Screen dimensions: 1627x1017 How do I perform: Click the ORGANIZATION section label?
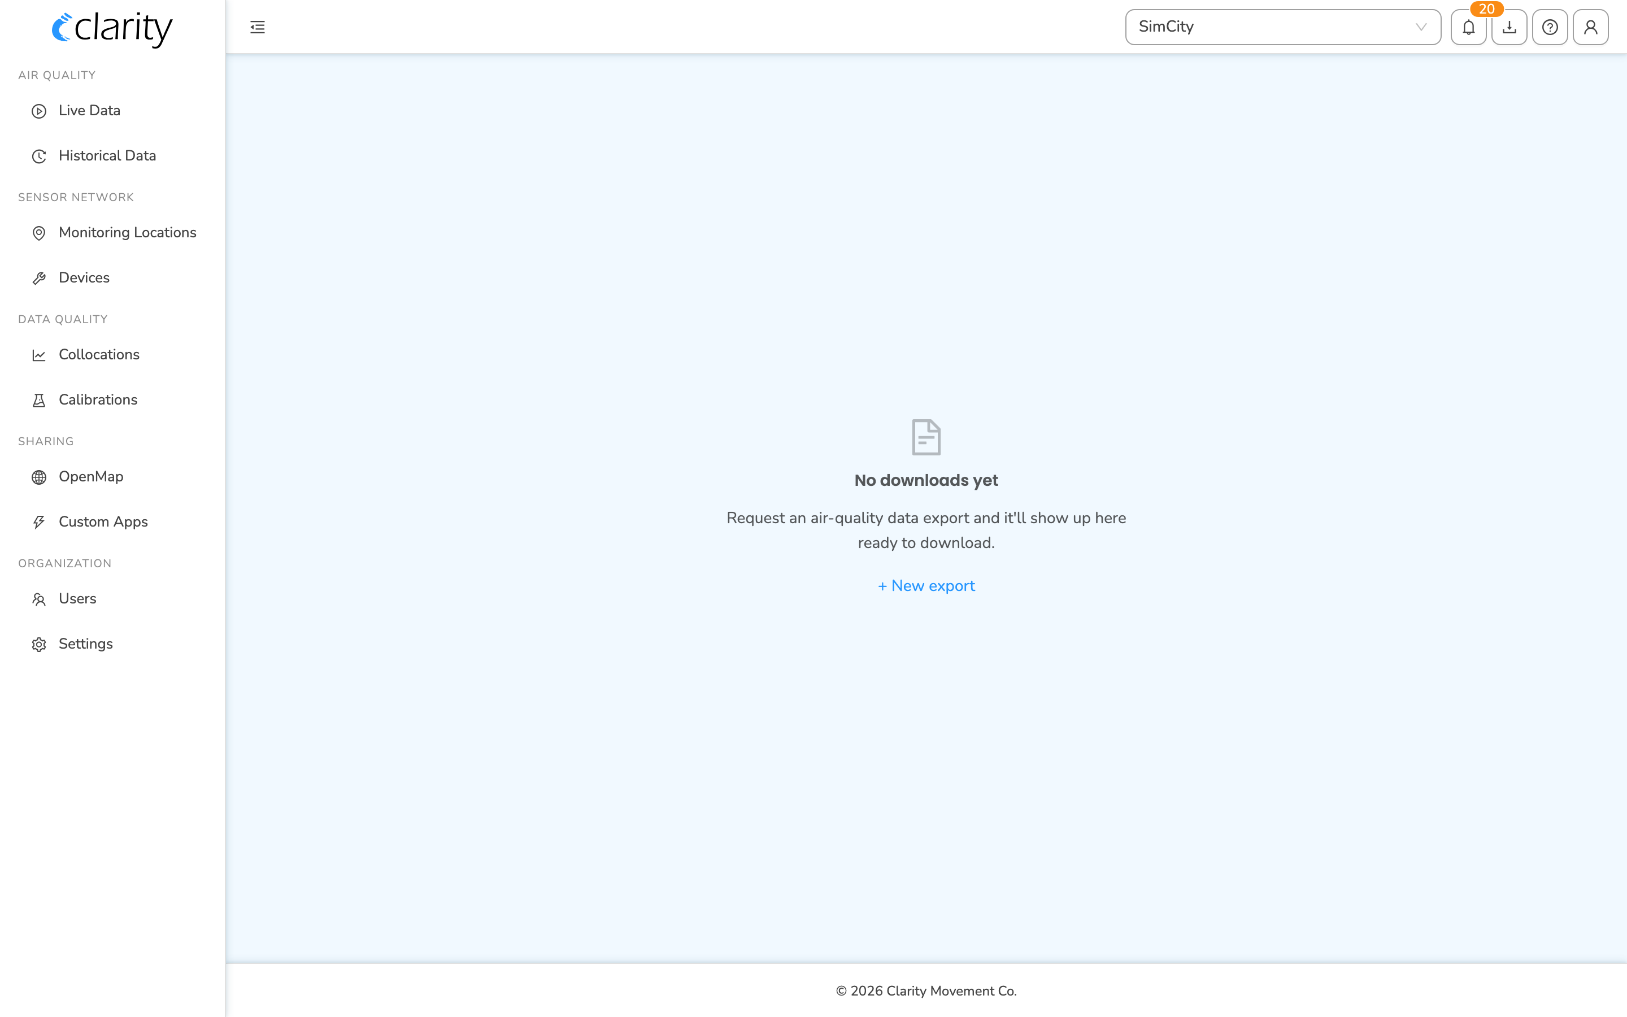coord(65,564)
